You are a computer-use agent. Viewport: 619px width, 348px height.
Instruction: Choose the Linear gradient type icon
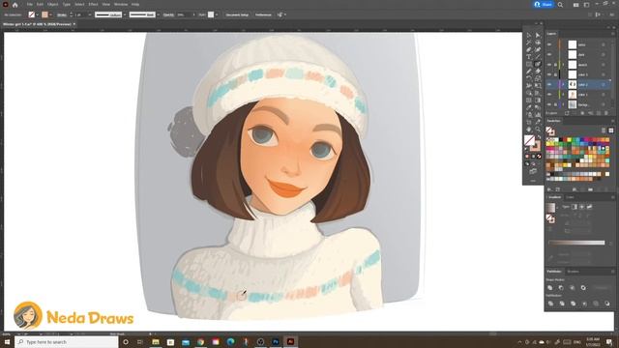[x=575, y=207]
